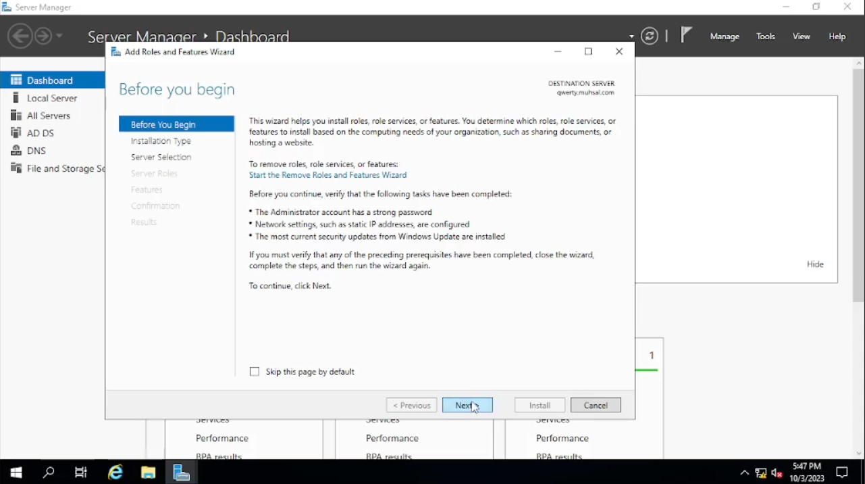865x484 pixels.
Task: Click the Local Server sidebar icon
Action: [x=16, y=98]
